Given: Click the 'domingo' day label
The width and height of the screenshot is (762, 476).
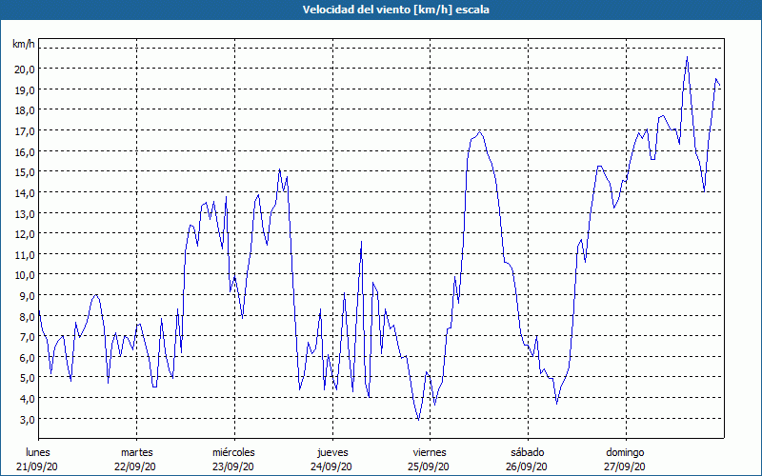Looking at the screenshot, I should [625, 452].
